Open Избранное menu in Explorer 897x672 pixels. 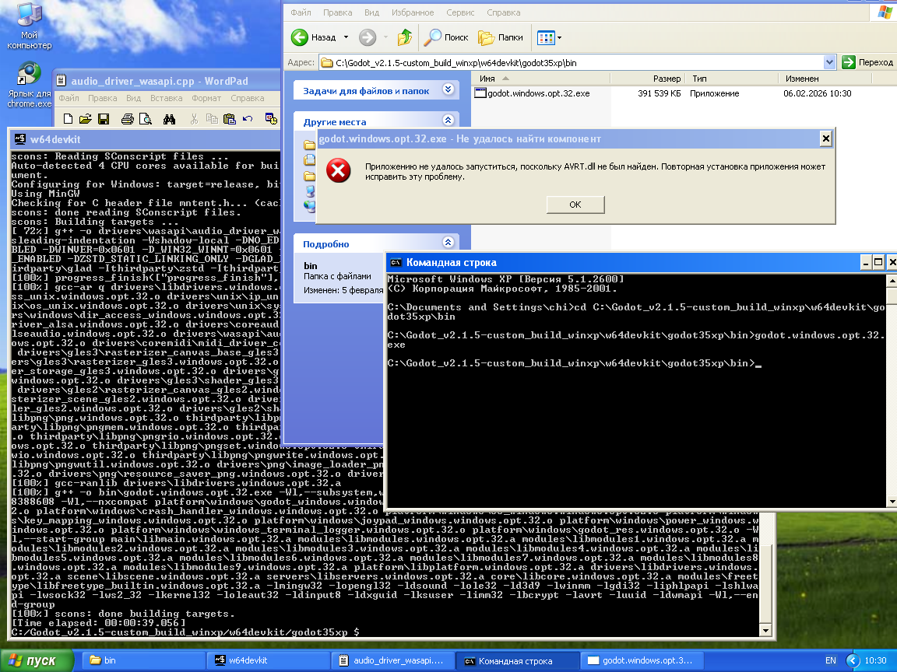[413, 12]
